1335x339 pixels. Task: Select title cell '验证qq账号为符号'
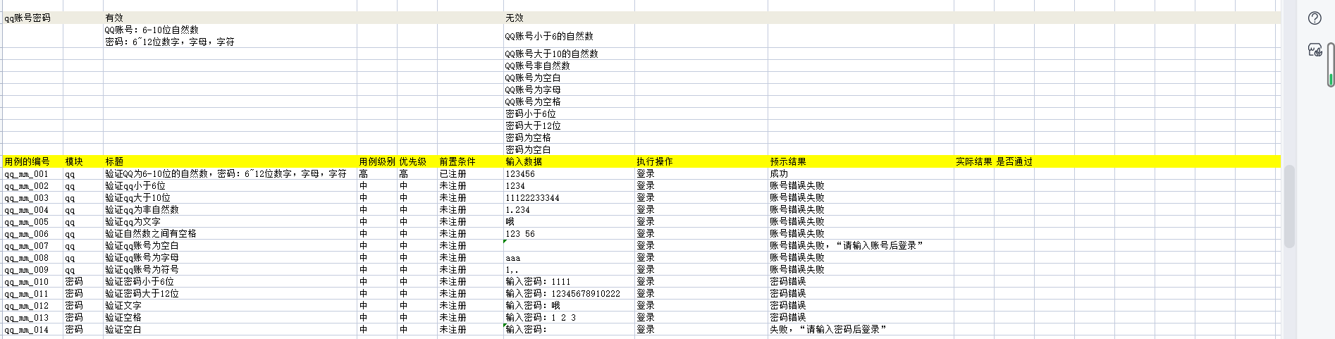[x=230, y=269]
